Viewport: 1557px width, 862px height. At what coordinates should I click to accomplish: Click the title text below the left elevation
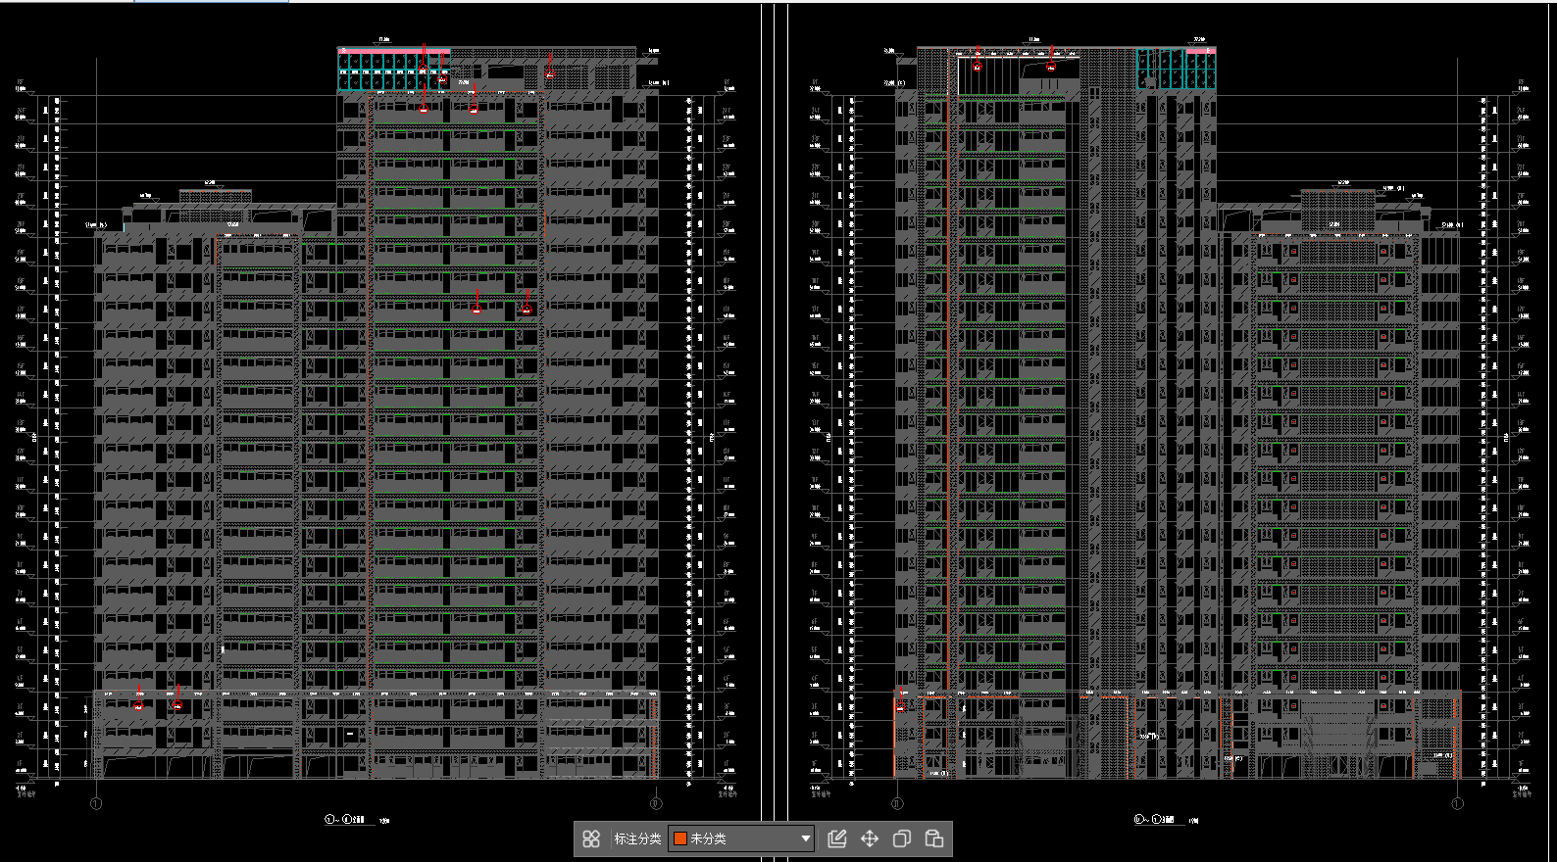(x=345, y=819)
